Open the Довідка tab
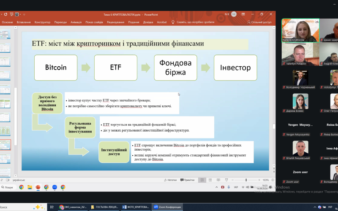Image resolution: width=338 pixels, height=211 pixels. tap(148, 22)
